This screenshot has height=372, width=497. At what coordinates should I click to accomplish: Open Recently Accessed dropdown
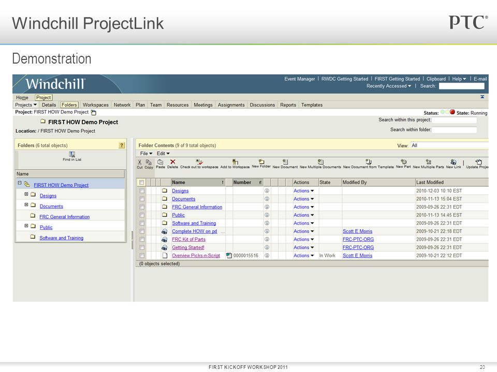(389, 86)
